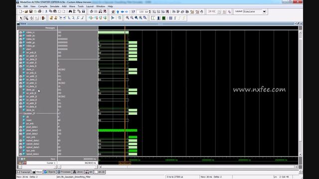Open the Help menu
319x179 pixels.
[x=110, y=6]
